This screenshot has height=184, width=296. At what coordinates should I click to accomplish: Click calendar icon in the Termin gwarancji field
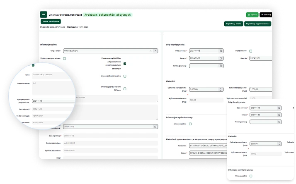click(x=221, y=66)
